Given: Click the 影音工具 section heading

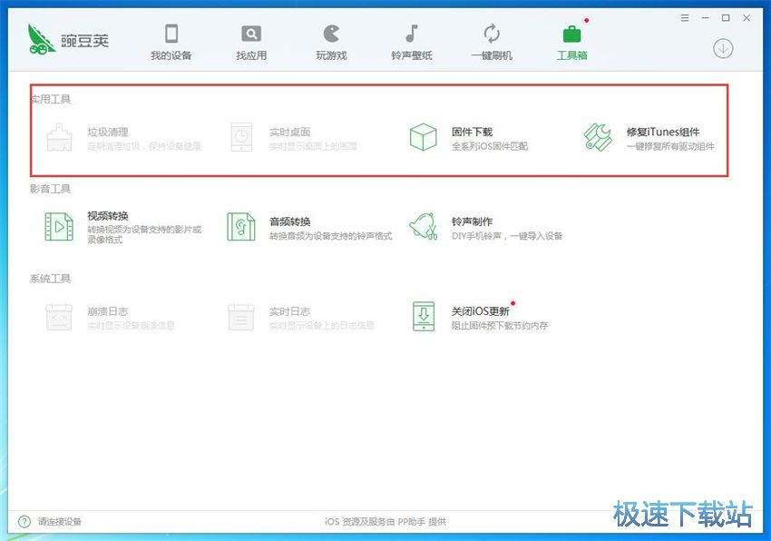Looking at the screenshot, I should pyautogui.click(x=50, y=189).
